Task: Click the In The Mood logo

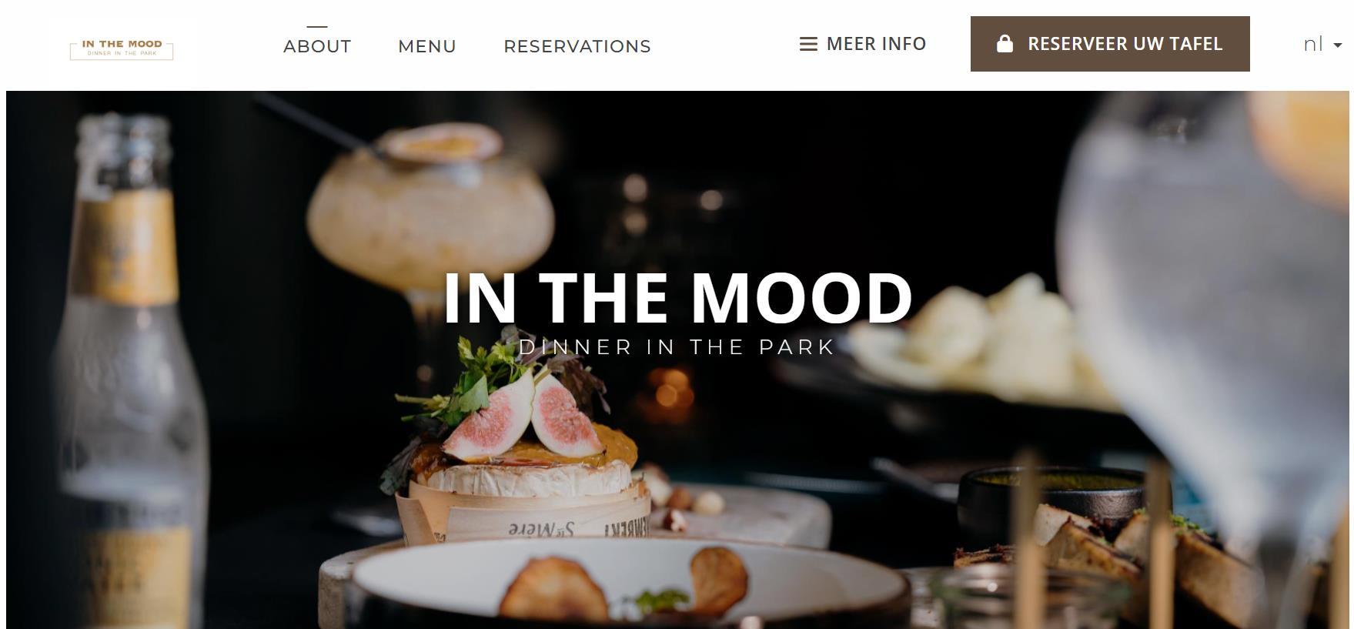Action: click(x=122, y=49)
